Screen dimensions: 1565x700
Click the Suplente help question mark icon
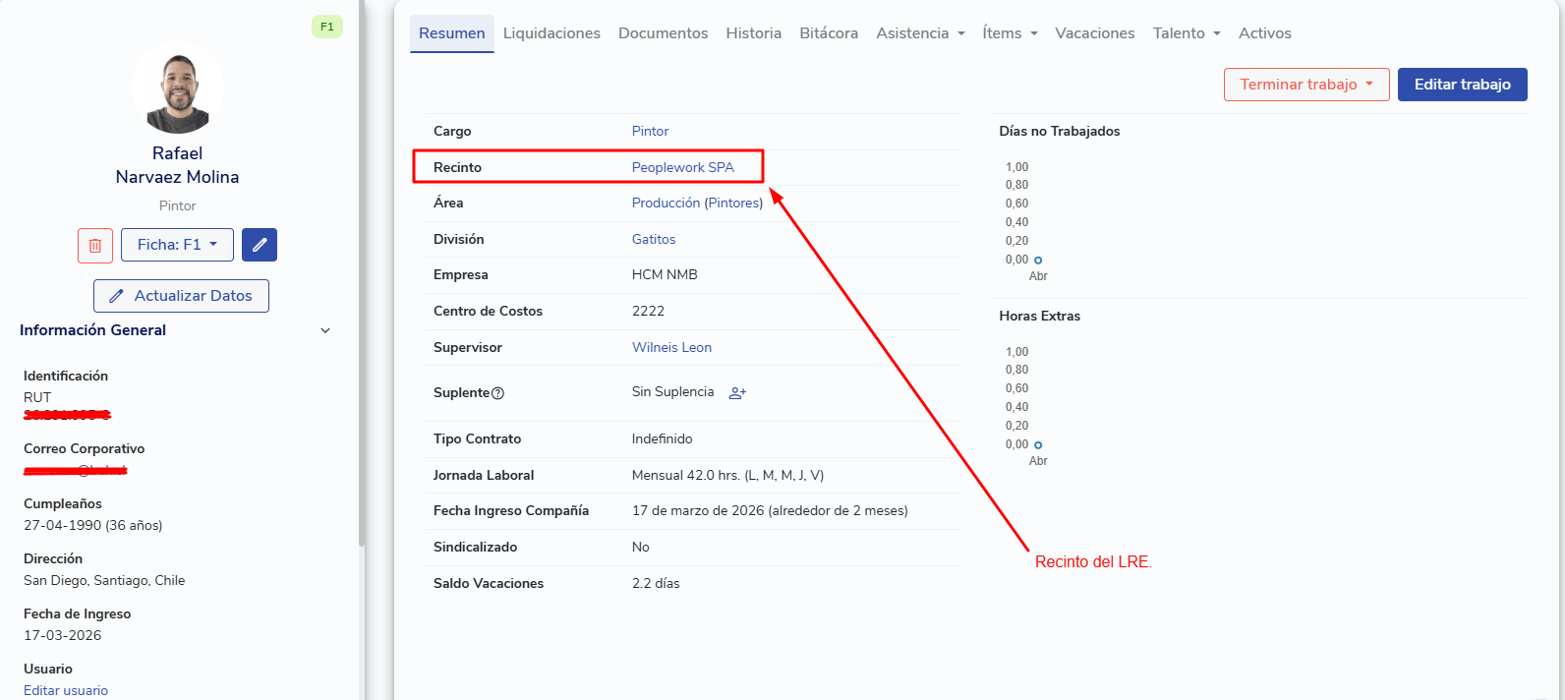coord(497,393)
